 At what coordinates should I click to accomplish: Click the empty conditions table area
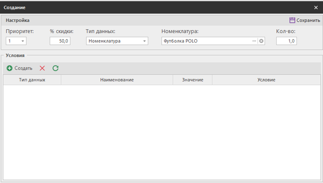(161, 132)
